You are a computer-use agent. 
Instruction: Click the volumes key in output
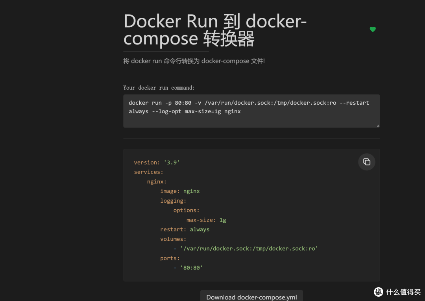pos(173,239)
